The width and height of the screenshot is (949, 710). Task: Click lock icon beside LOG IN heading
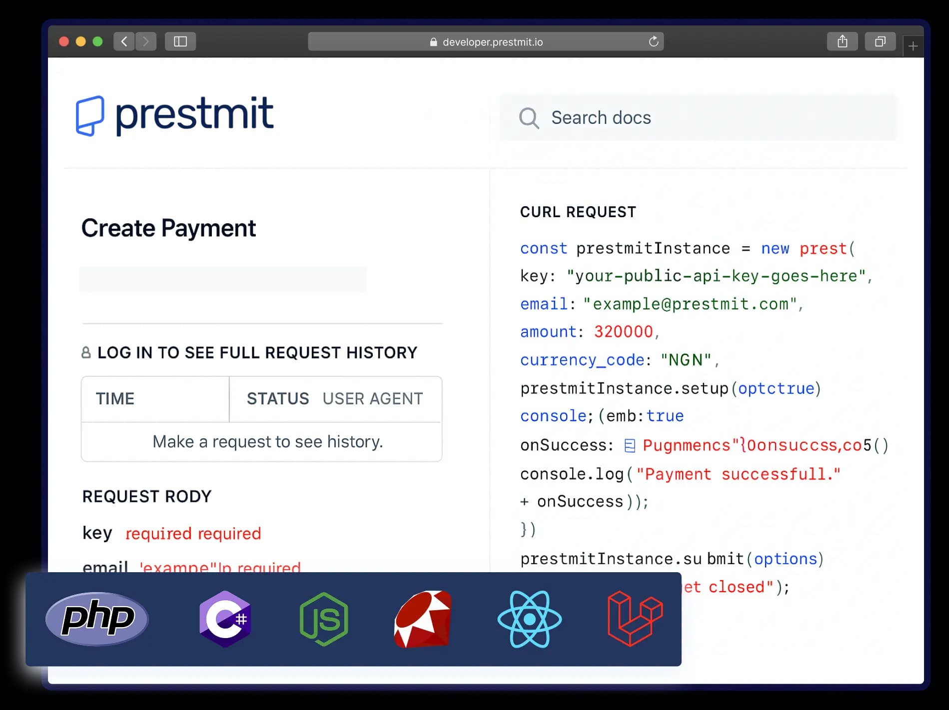point(86,353)
